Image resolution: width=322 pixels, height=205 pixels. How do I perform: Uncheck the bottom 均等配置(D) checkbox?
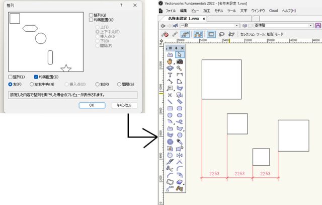point(36,77)
